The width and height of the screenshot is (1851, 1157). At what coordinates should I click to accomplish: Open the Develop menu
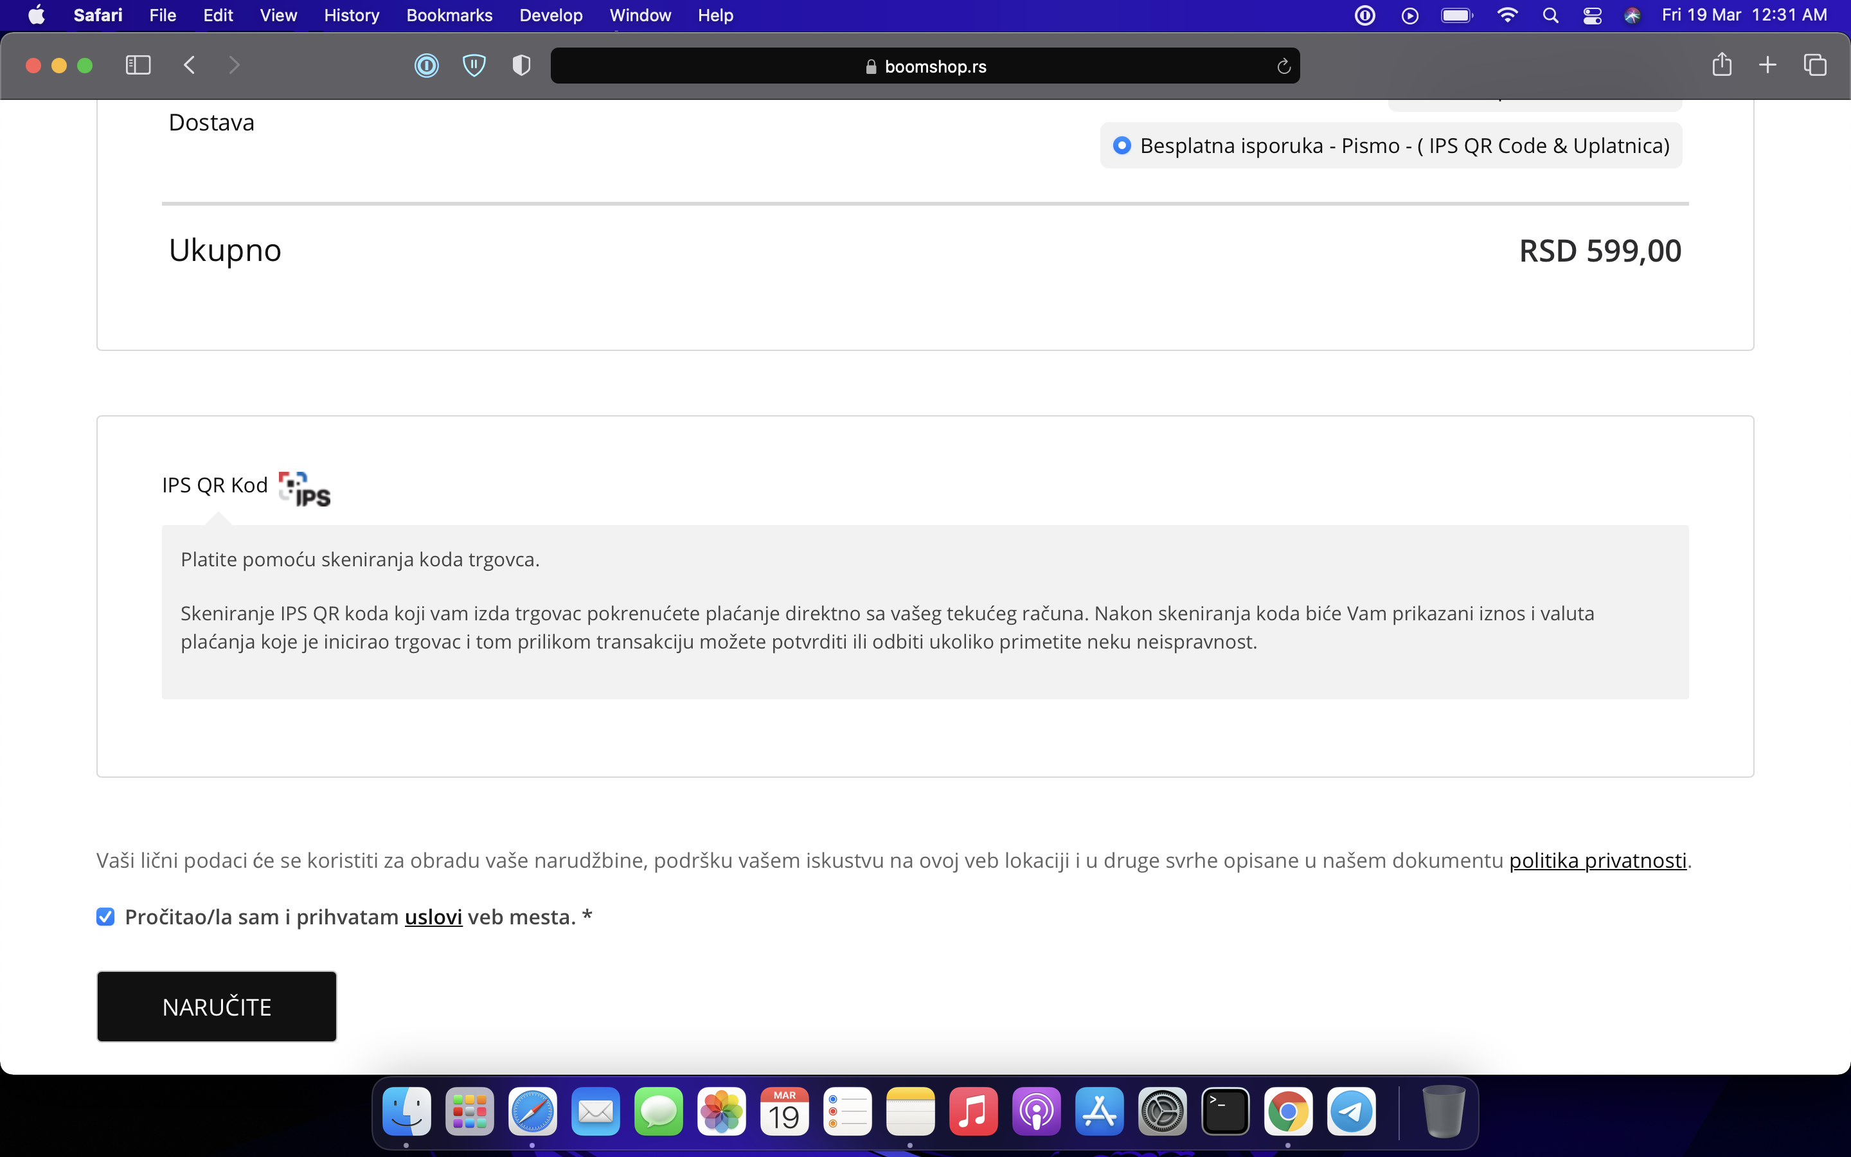click(x=551, y=15)
